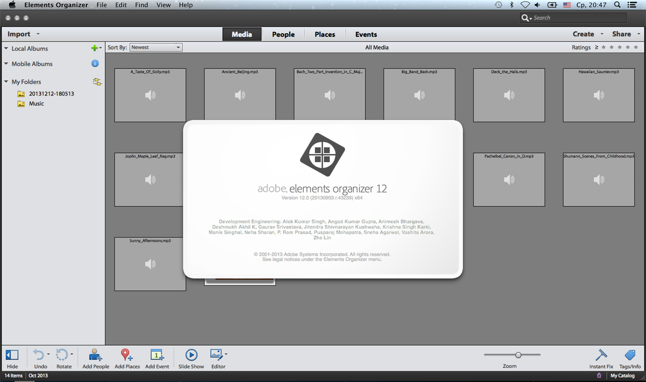Select Pachelbel_Canon_in_D.mp3 thumbnail

click(x=509, y=179)
